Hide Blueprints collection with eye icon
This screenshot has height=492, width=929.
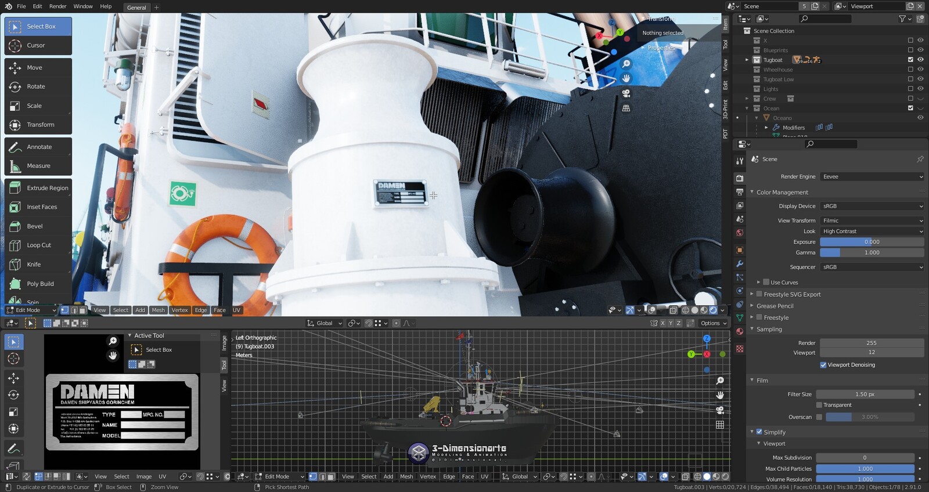click(x=920, y=50)
